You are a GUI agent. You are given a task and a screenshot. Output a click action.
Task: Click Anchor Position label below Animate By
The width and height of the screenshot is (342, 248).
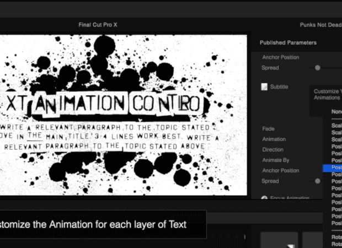[x=280, y=171]
